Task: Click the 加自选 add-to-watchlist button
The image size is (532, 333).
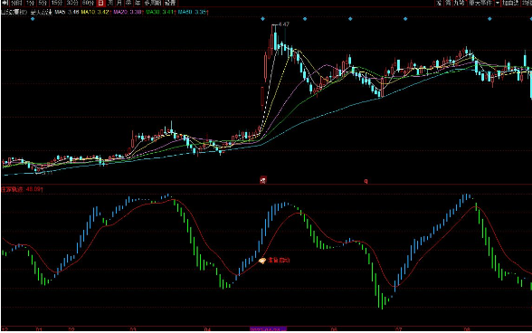Action: [509, 3]
